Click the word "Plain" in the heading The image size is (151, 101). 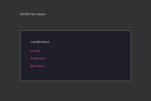[33, 14]
